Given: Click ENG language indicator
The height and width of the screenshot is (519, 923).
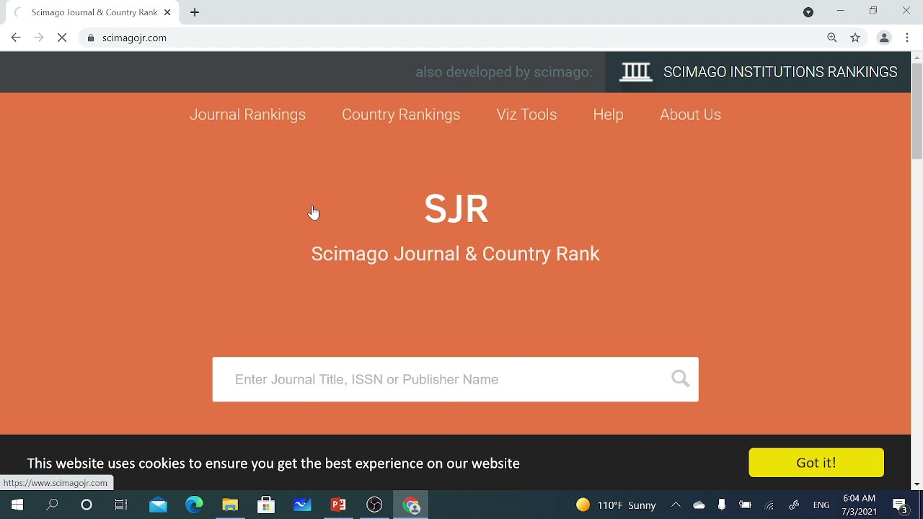Looking at the screenshot, I should click(821, 505).
